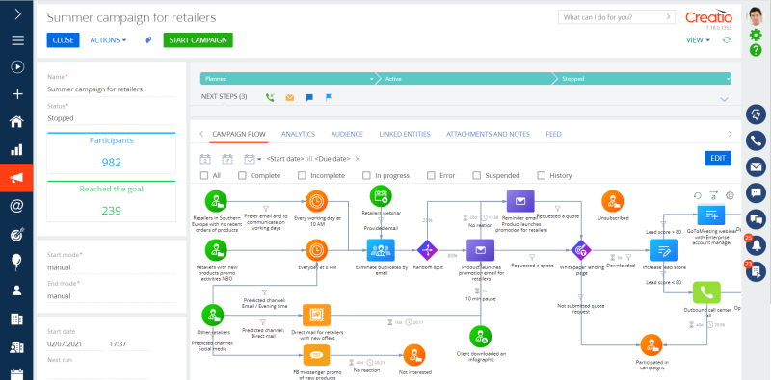Expand the Planned stage dropdown arrow
The width and height of the screenshot is (771, 380).
(x=372, y=79)
